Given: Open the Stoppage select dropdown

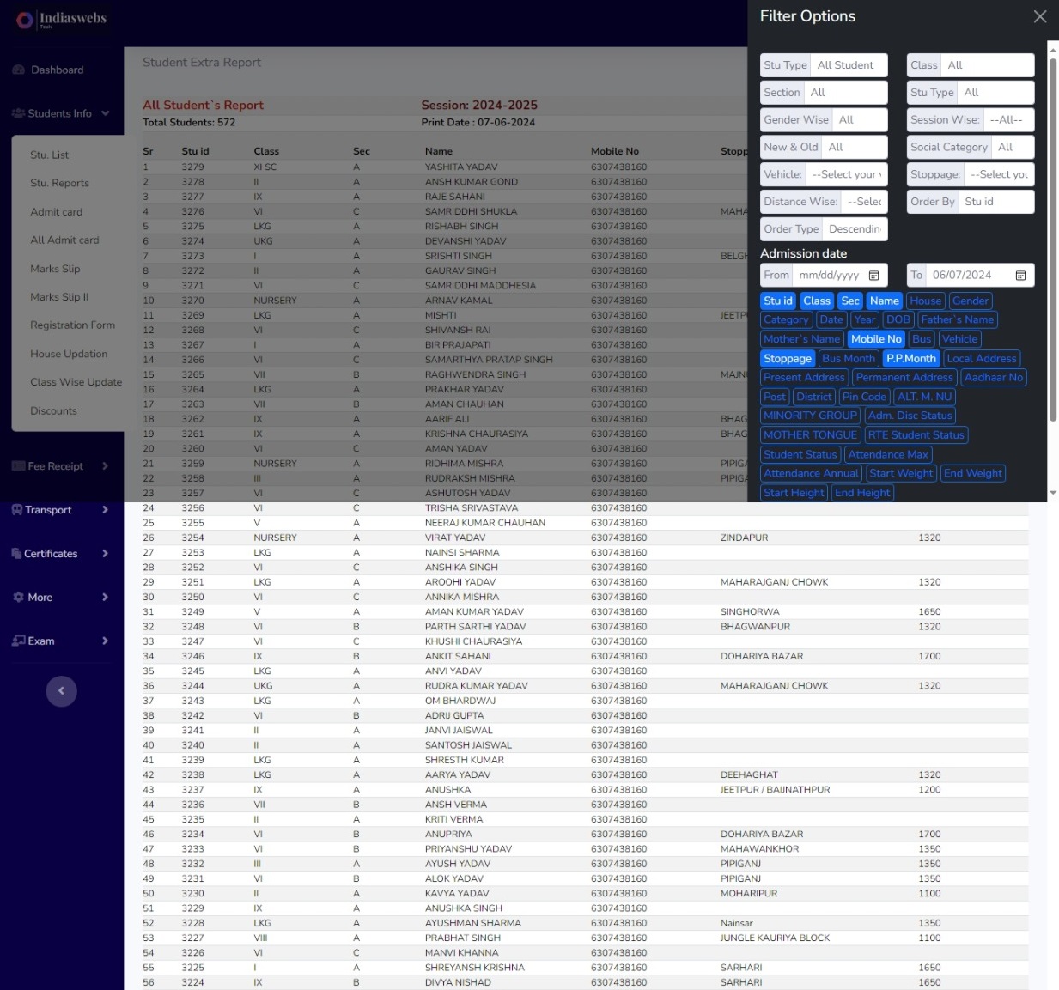Looking at the screenshot, I should pyautogui.click(x=999, y=174).
